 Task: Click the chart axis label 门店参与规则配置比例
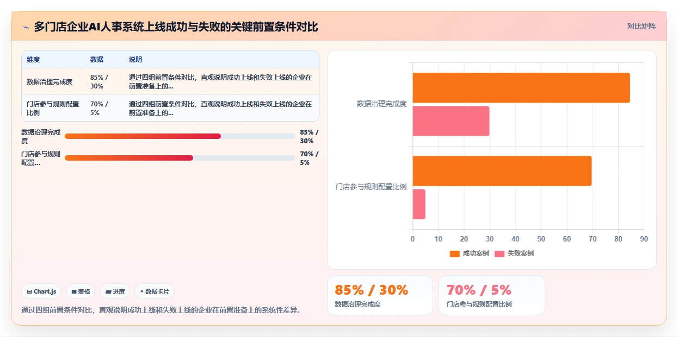[x=371, y=187]
